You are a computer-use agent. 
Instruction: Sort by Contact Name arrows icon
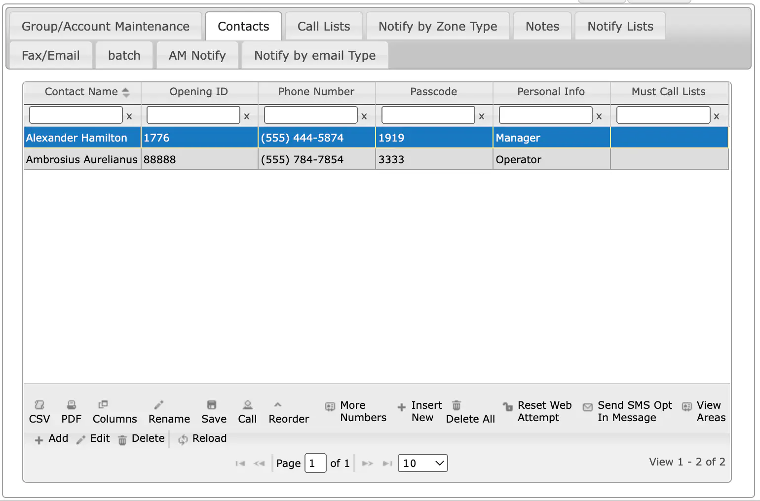click(126, 92)
